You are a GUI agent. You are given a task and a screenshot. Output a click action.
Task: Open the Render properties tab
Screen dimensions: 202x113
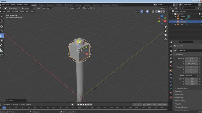(x=171, y=51)
